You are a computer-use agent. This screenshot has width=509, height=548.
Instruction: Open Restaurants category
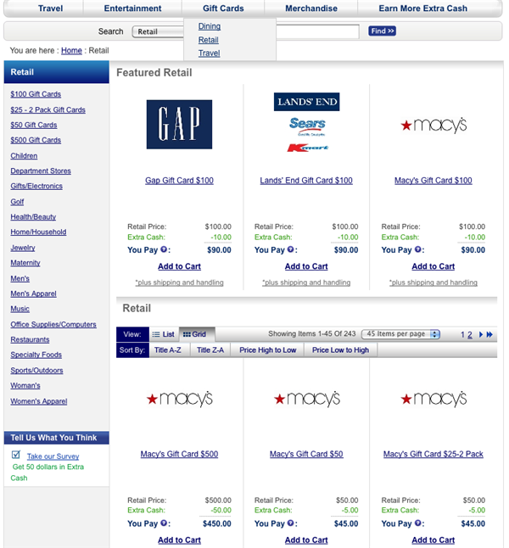pyautogui.click(x=30, y=339)
